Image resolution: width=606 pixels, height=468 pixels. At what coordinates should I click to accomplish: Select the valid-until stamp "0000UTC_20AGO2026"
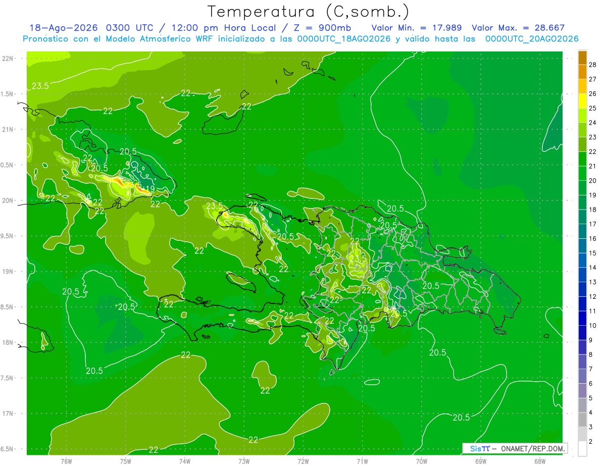tap(532, 39)
